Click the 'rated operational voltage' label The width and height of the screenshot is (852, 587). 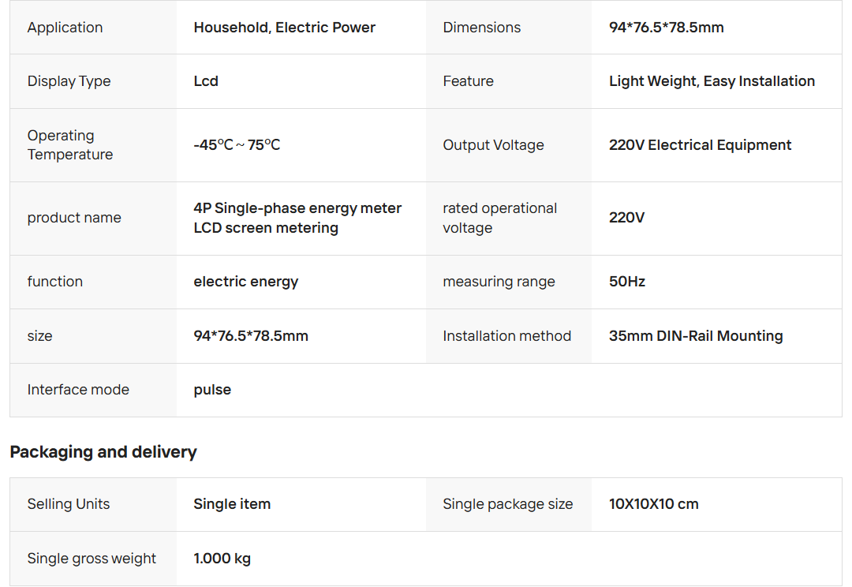tap(499, 218)
